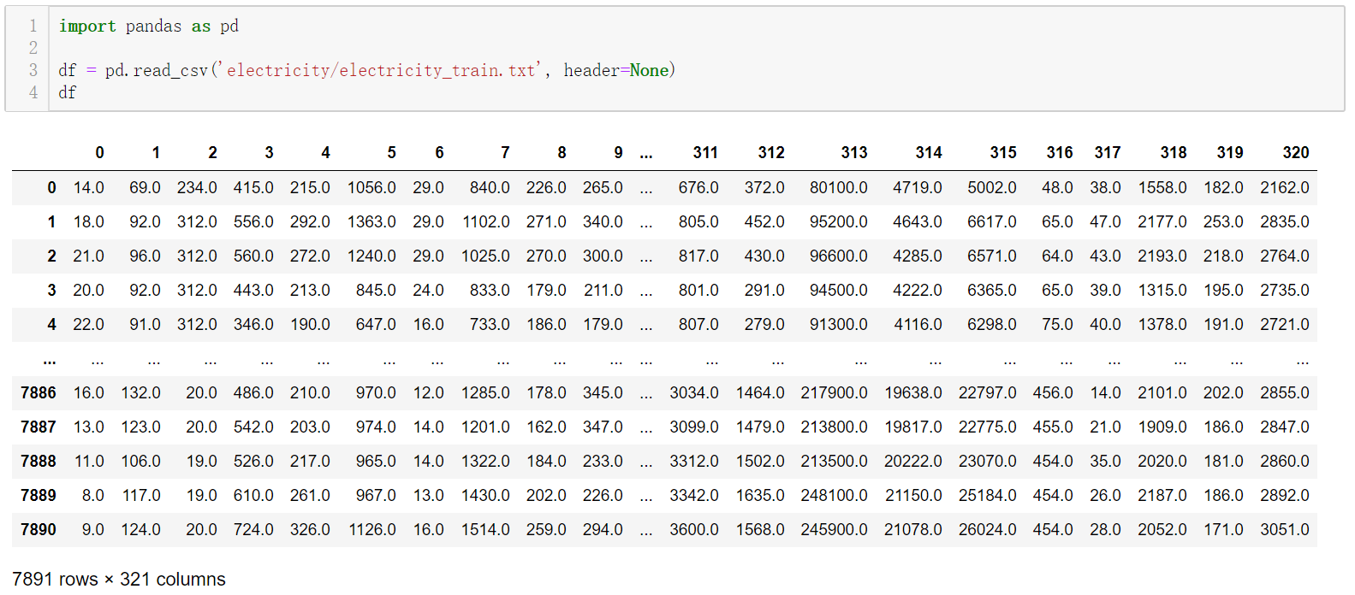The image size is (1355, 595).
Task: Click column header 7 in the dataframe
Action: pos(505,153)
